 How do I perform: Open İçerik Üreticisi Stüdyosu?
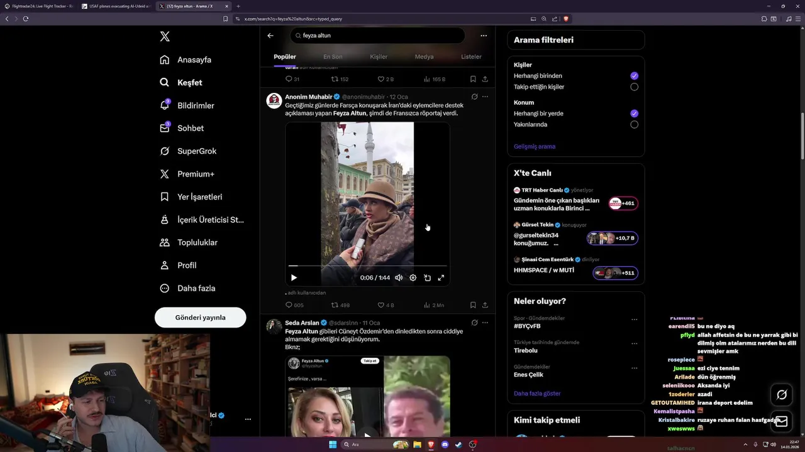pos(202,220)
